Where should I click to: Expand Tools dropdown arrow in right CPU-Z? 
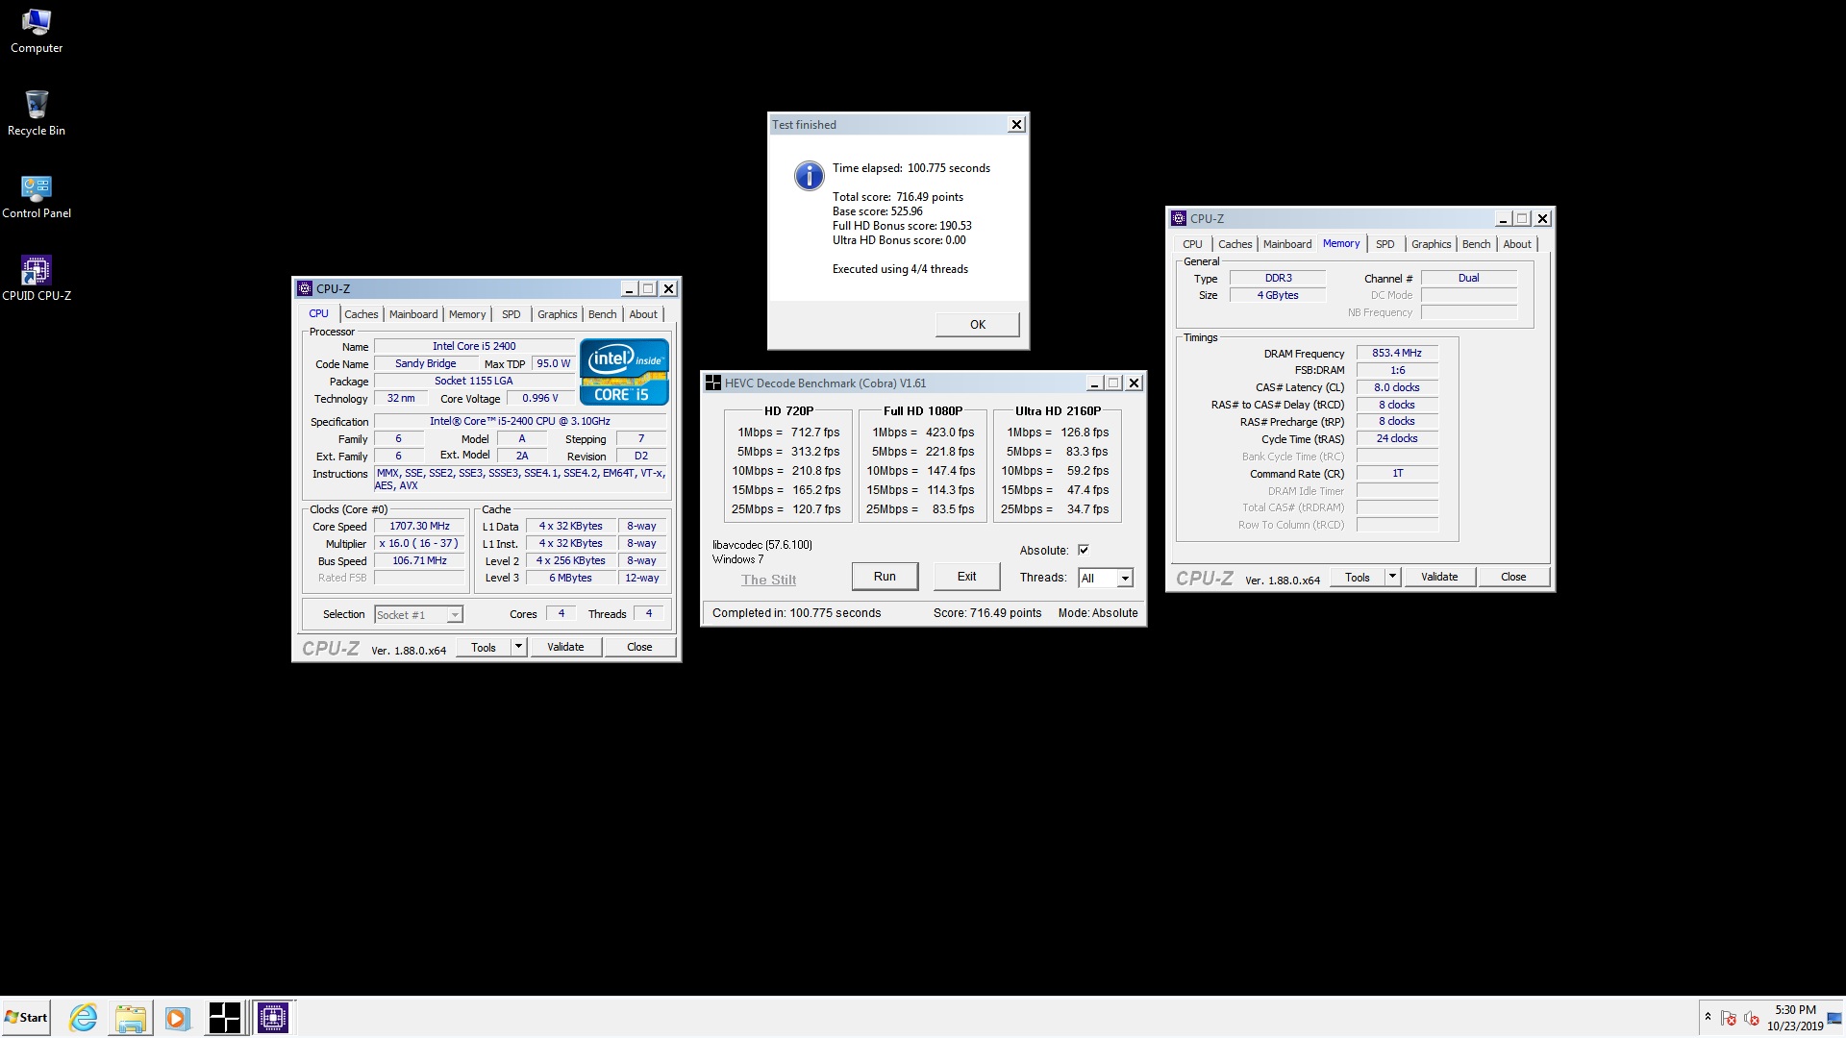(x=1392, y=577)
